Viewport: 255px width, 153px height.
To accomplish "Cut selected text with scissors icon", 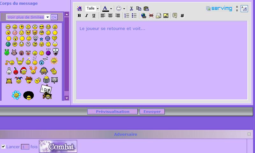I will [x=131, y=9].
